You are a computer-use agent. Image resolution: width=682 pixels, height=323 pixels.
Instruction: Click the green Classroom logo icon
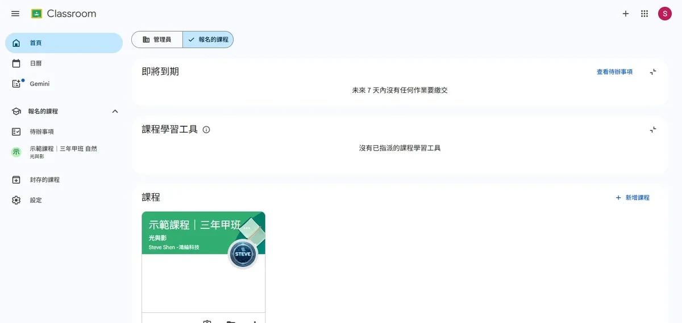(x=36, y=14)
